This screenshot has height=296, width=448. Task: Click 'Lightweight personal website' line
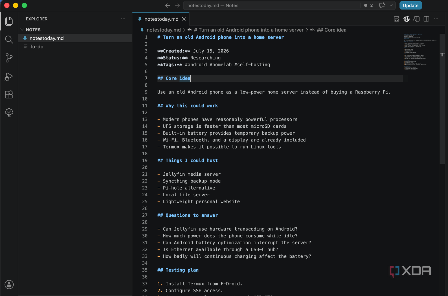[198, 202]
